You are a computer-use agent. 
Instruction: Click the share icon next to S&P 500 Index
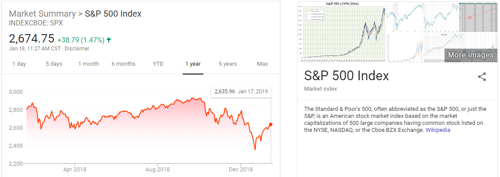(482, 77)
